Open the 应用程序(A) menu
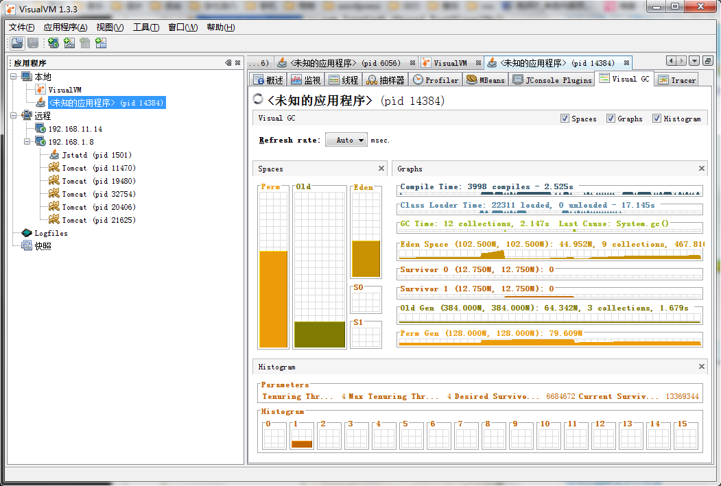 pyautogui.click(x=65, y=27)
